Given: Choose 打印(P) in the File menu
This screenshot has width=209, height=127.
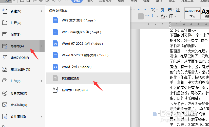Looking at the screenshot, I should [22, 81].
